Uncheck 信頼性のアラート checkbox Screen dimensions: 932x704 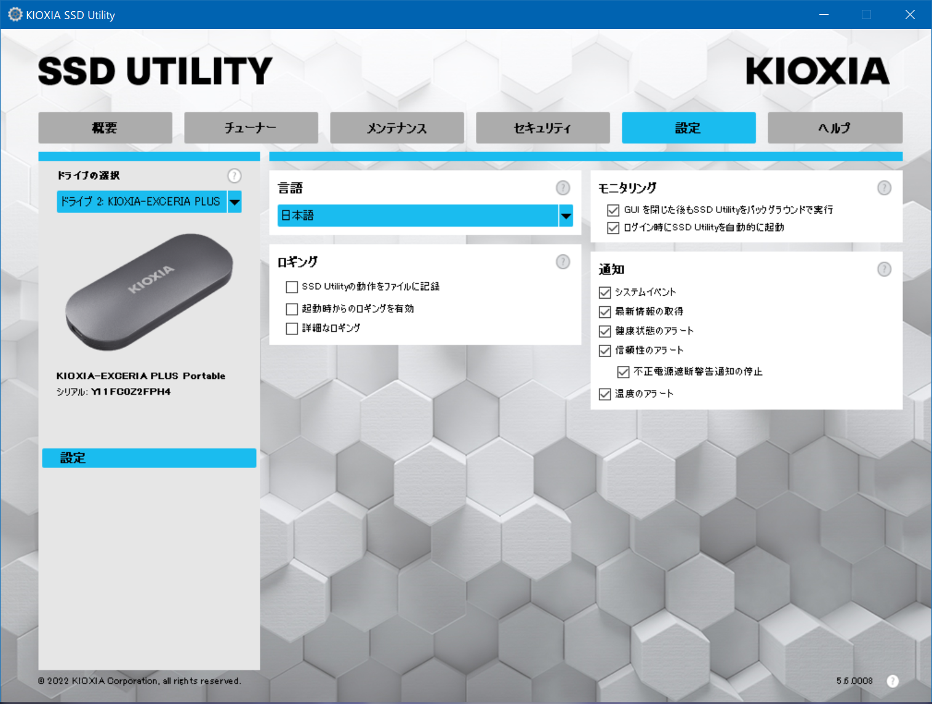tap(605, 351)
